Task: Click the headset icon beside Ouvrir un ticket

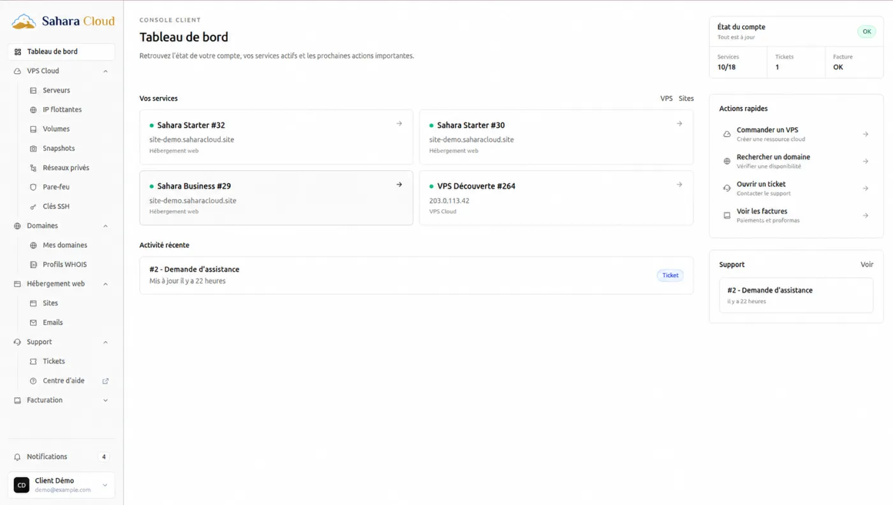Action: point(727,188)
